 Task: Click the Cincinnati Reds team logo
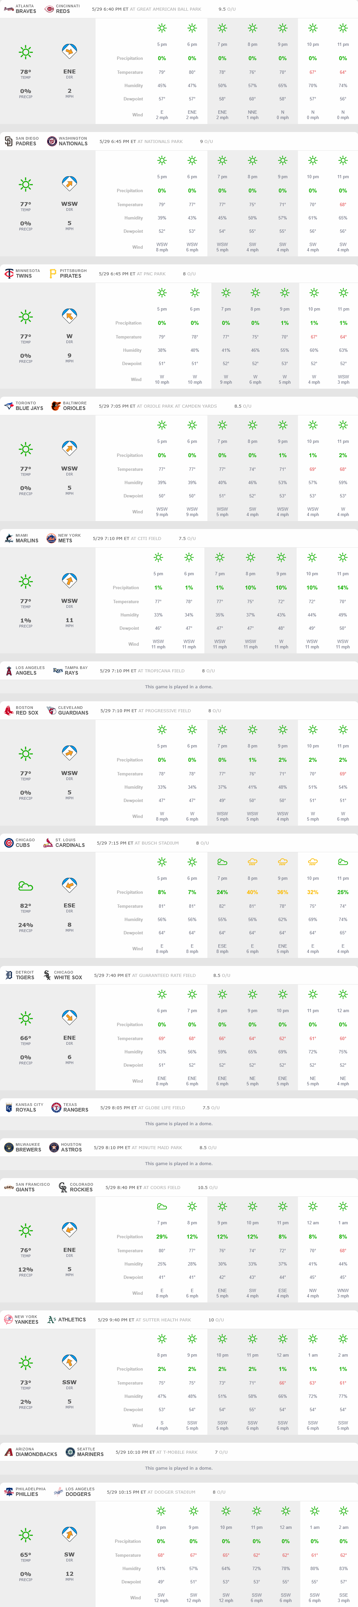(49, 9)
